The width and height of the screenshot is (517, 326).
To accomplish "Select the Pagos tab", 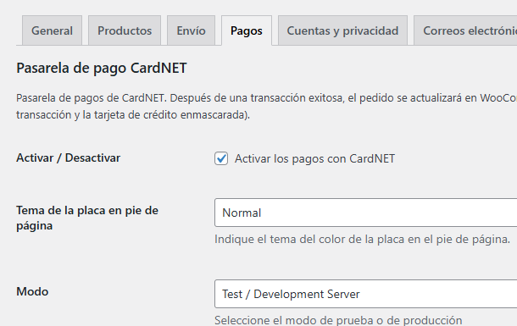I will (x=247, y=30).
